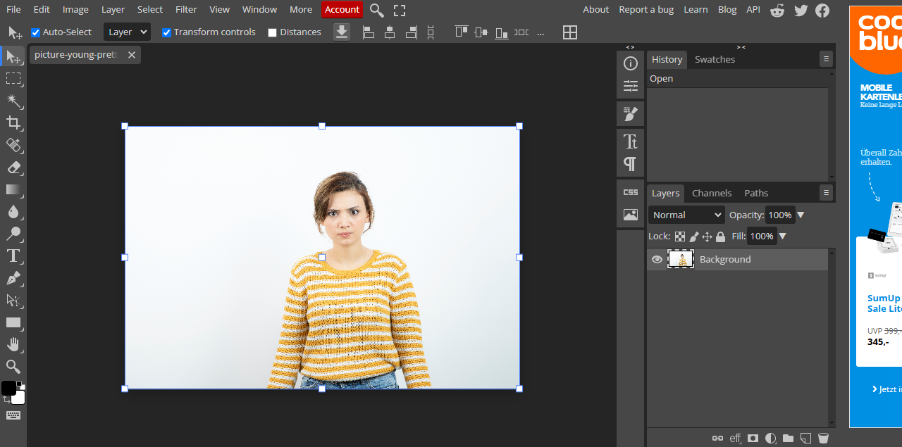The width and height of the screenshot is (902, 447).
Task: Switch to the Paths tab
Action: (756, 193)
